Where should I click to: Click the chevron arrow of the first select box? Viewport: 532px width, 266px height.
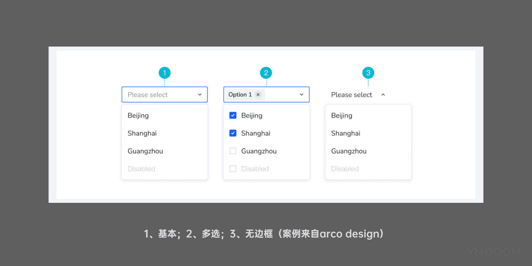point(200,95)
